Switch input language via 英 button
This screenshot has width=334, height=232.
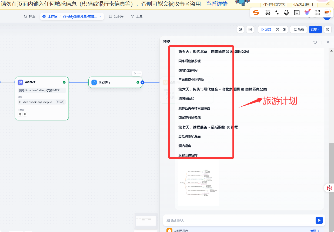click(268, 12)
